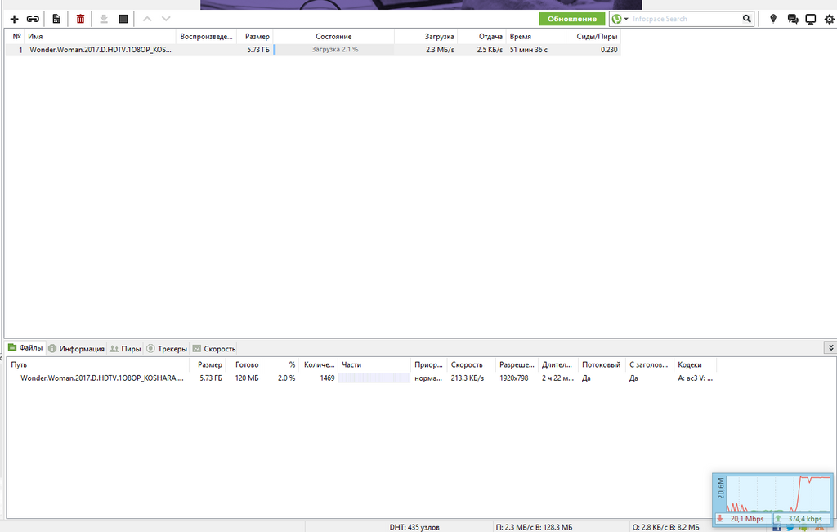Sort files by Количе... column header
837x532 pixels.
click(319, 365)
